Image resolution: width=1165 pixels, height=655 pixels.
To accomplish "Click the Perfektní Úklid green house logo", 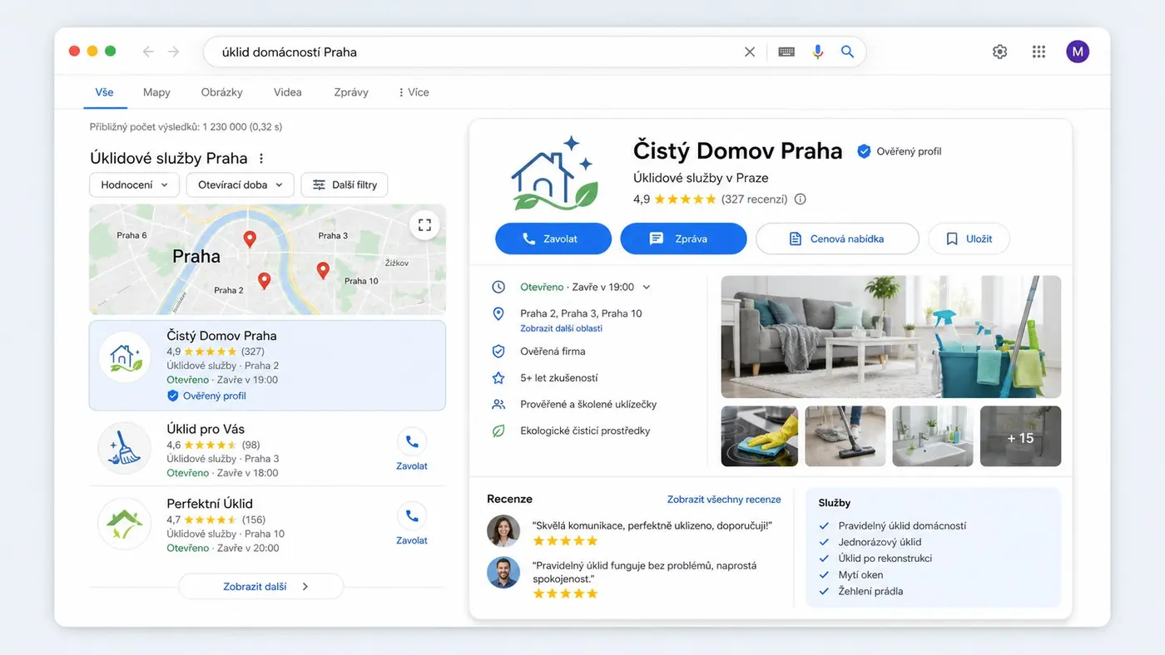I will pos(125,524).
